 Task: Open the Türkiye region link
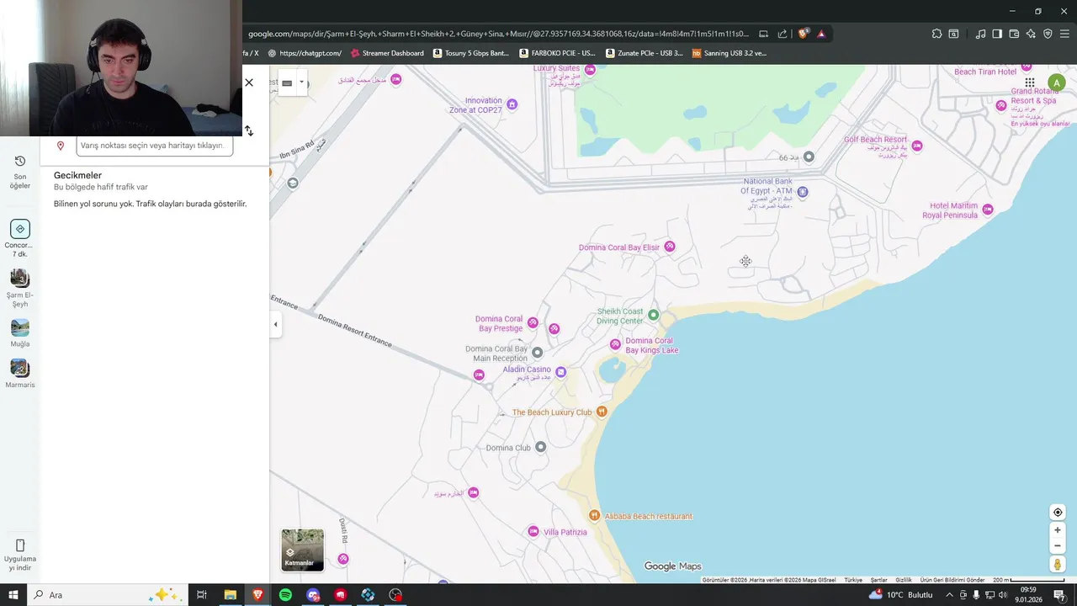(853, 580)
